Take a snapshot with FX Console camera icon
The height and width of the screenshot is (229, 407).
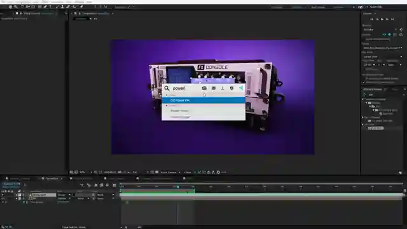click(x=204, y=88)
